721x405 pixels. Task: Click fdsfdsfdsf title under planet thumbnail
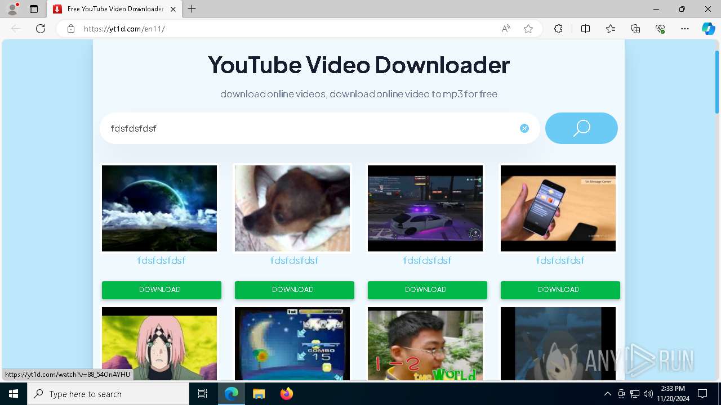pyautogui.click(x=161, y=260)
